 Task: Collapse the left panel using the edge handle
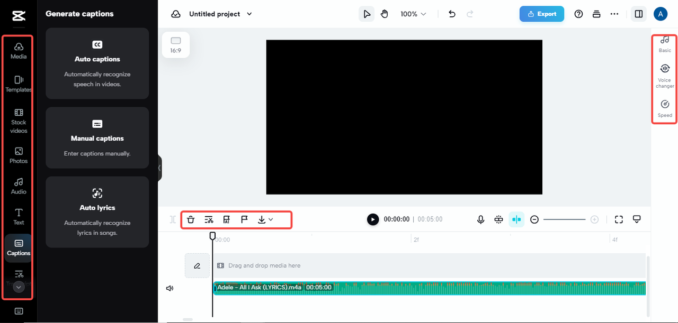pos(159,168)
